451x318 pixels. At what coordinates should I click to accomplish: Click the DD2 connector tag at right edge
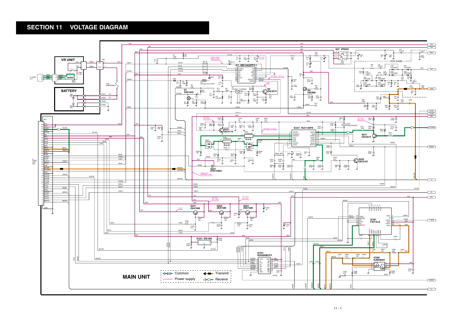click(x=431, y=89)
